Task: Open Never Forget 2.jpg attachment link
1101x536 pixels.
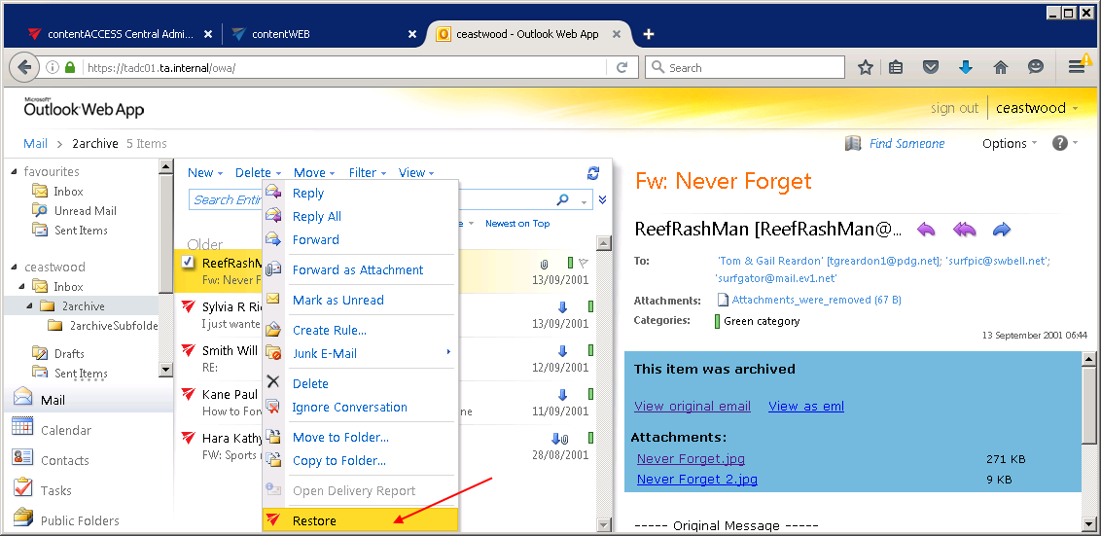Action: 696,480
